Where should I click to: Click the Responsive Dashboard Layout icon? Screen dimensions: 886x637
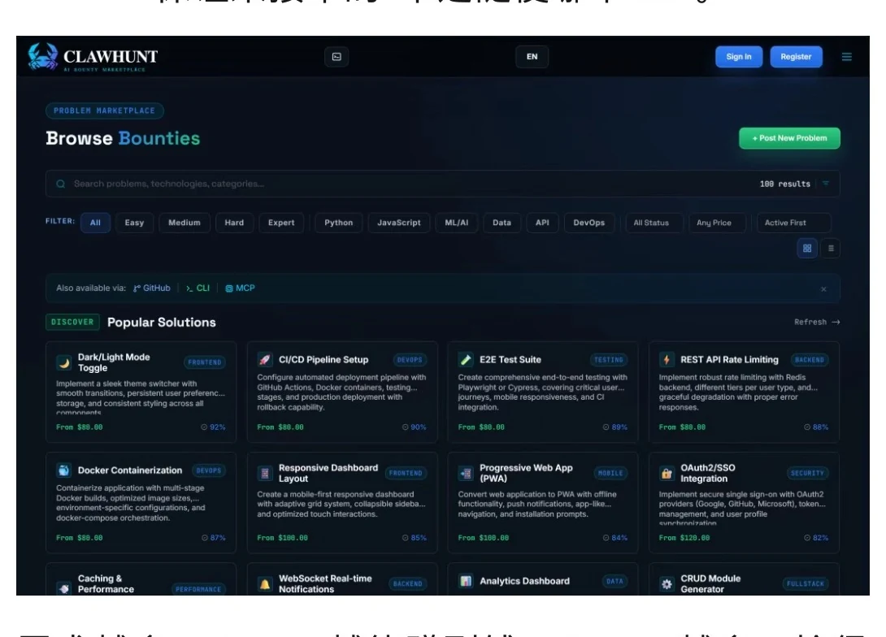pos(264,473)
